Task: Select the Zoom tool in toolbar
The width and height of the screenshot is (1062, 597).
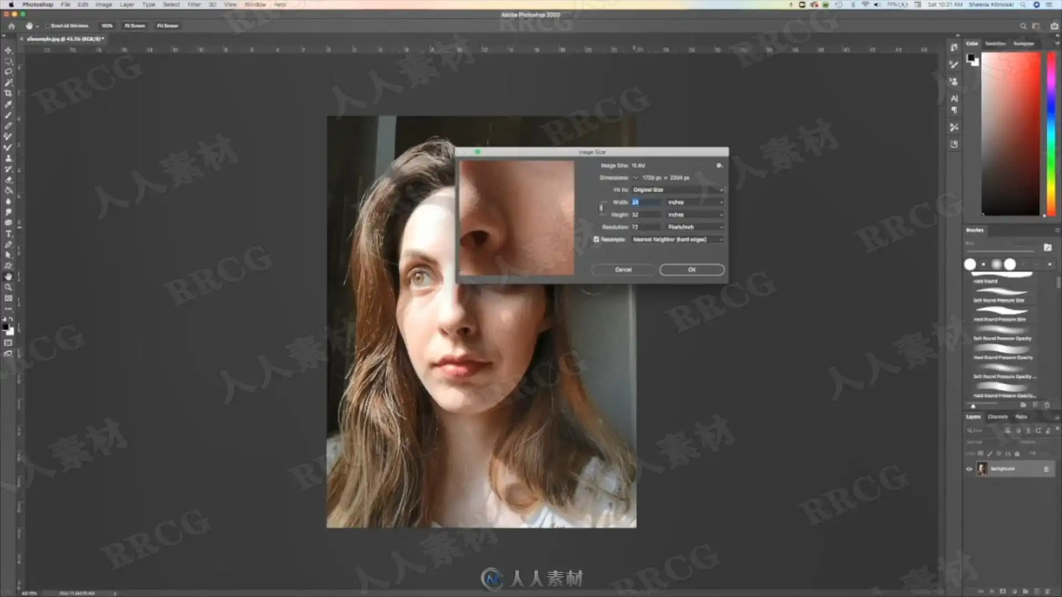Action: pos(8,287)
